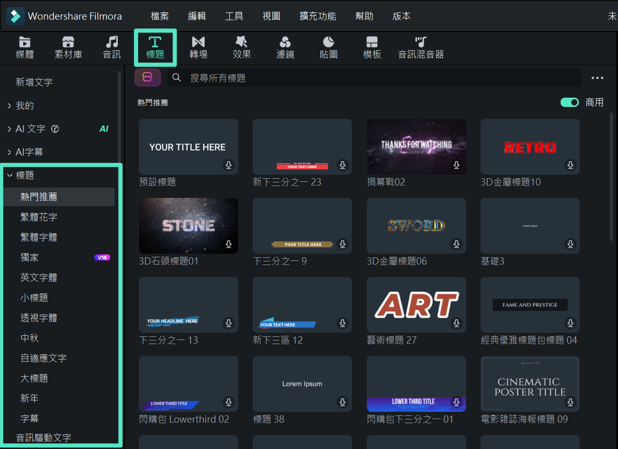The image size is (618, 449).
Task: Select the 音訊驅動文字 item
Action: click(x=43, y=438)
